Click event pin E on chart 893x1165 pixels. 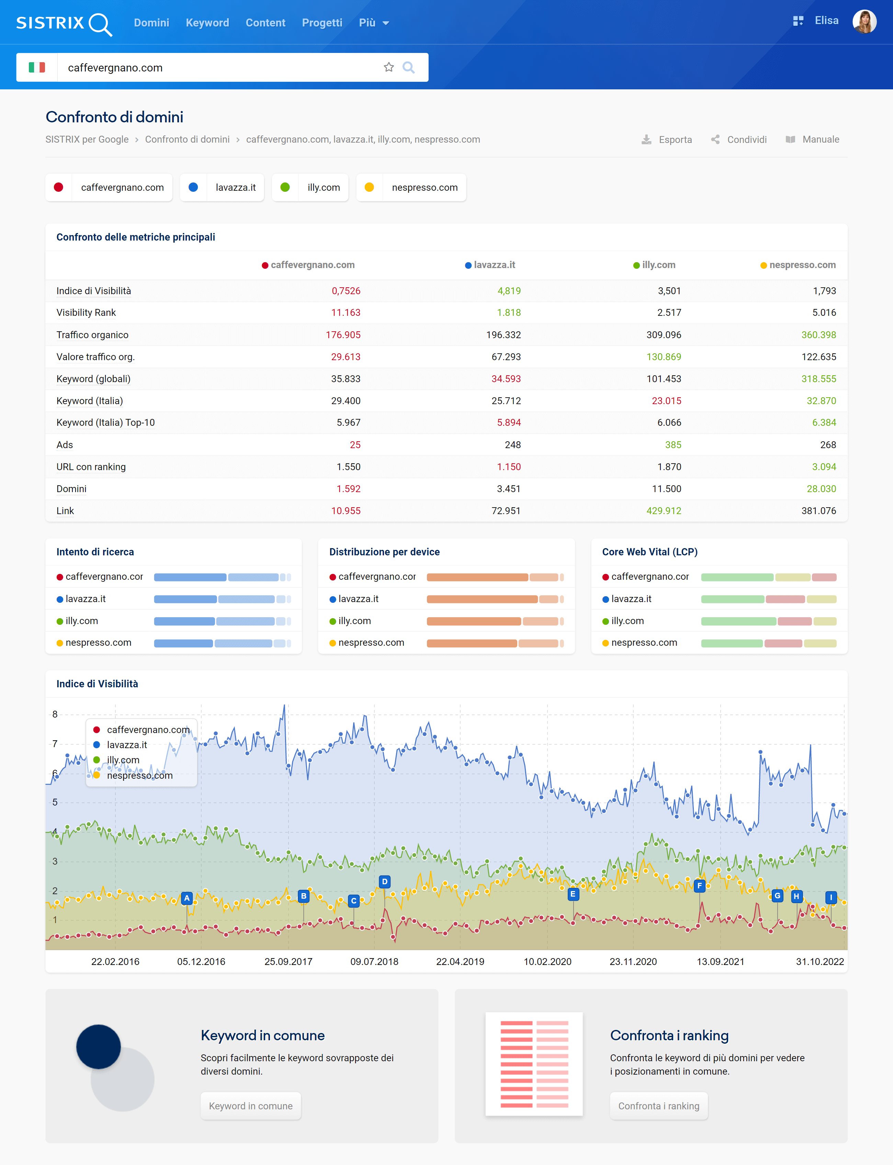point(573,894)
